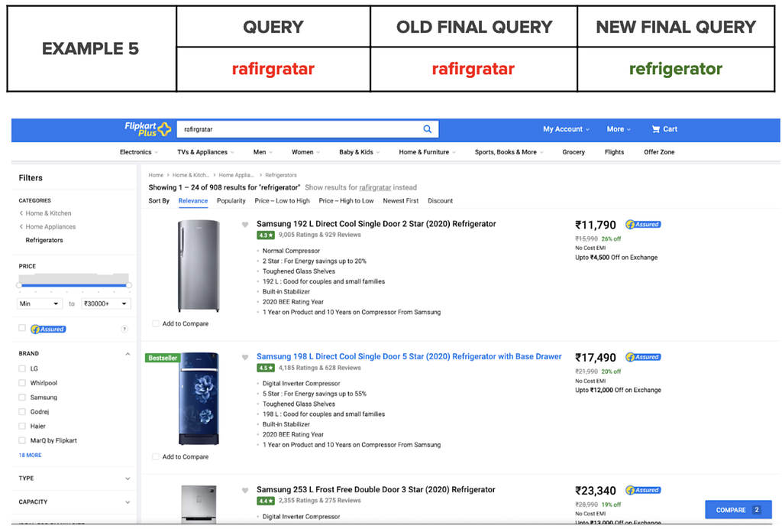The width and height of the screenshot is (782, 529).
Task: Enable Add to Compare for Samsung 192 L
Action: coord(156,323)
